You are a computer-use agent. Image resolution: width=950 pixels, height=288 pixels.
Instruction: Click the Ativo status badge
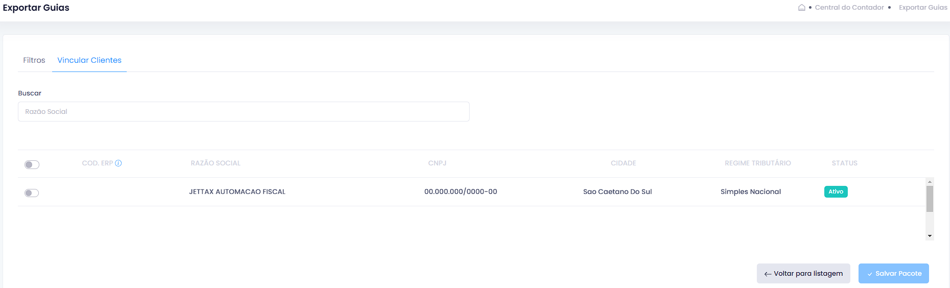click(x=836, y=191)
